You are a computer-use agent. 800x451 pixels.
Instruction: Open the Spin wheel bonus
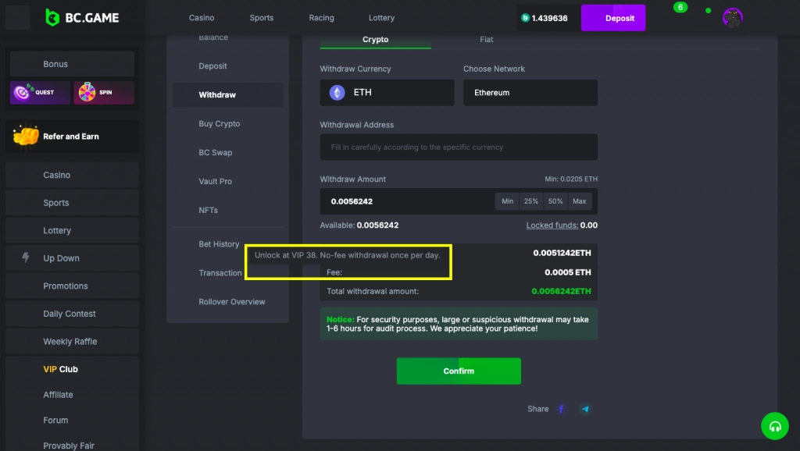(104, 92)
